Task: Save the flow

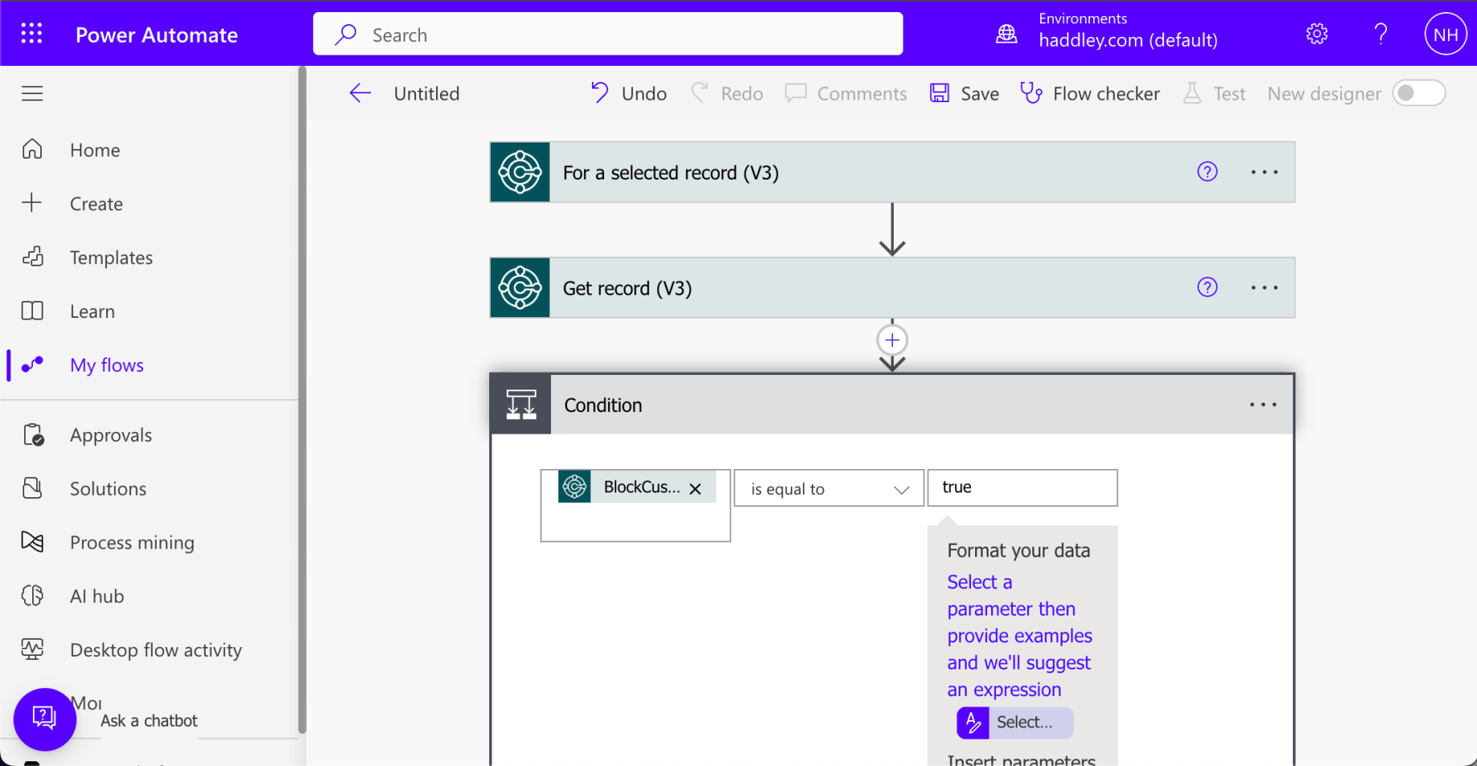Action: [964, 93]
